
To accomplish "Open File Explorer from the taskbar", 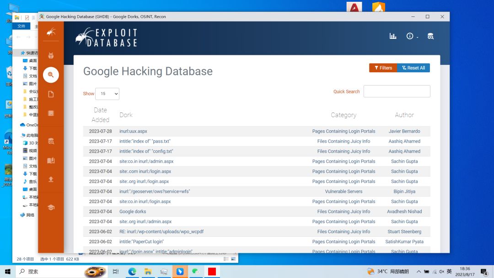I will (148, 272).
